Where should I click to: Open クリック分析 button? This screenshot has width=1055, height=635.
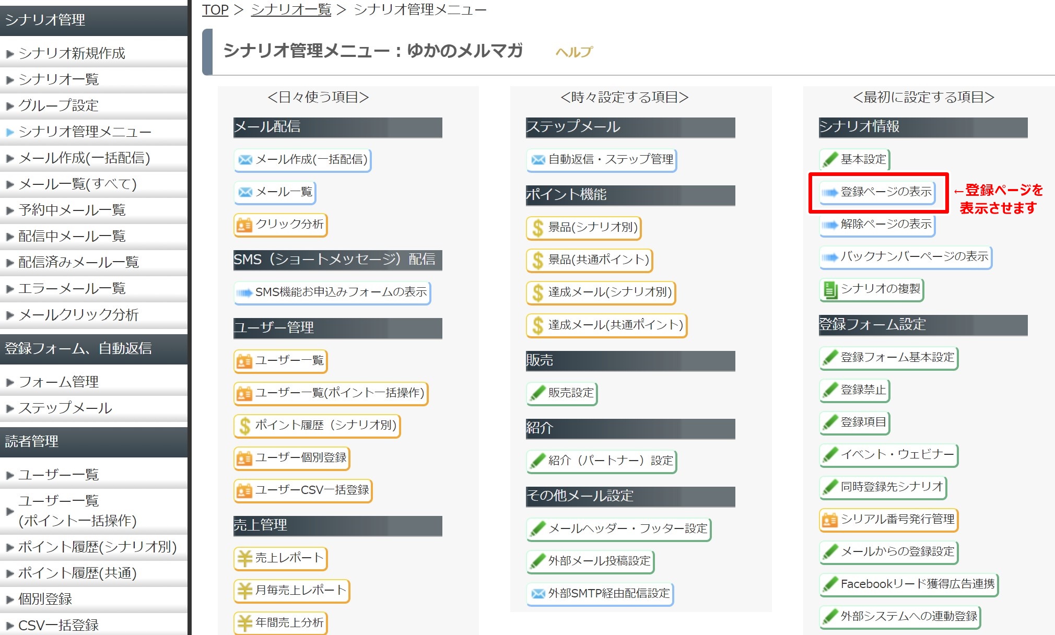coord(280,225)
